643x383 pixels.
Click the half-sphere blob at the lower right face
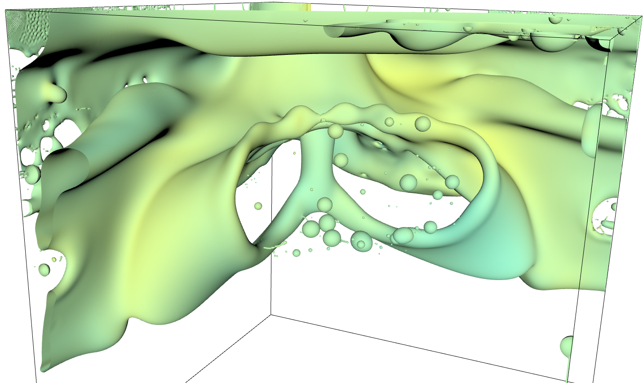click(x=568, y=347)
